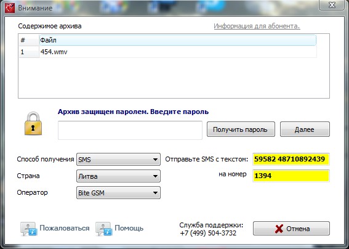This screenshot has height=249, width=349.
Task: Open the Способ получения SMS dropdown
Action: [x=118, y=160]
